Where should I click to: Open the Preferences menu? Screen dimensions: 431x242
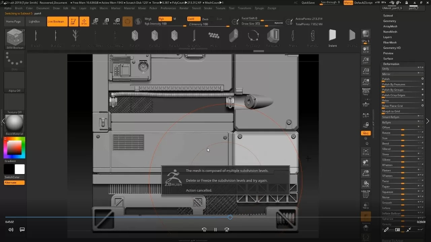coord(168,8)
